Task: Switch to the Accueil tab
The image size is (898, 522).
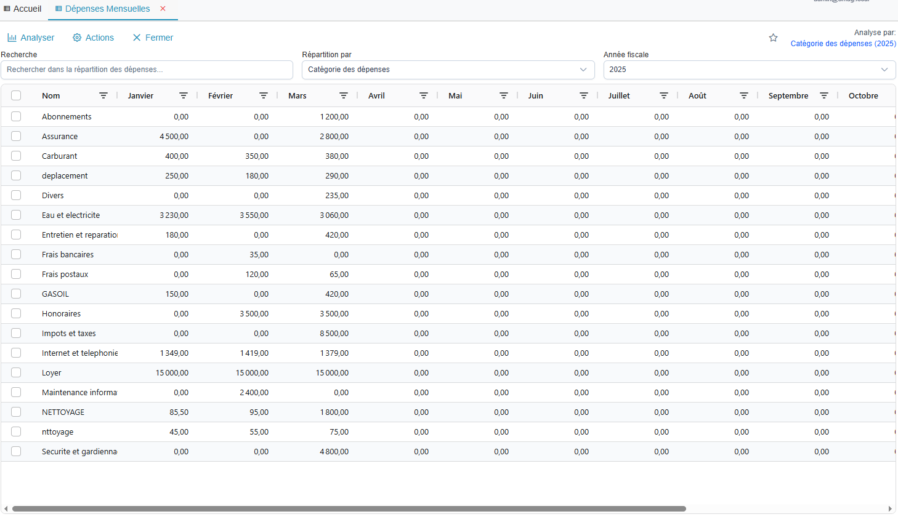Action: 23,9
